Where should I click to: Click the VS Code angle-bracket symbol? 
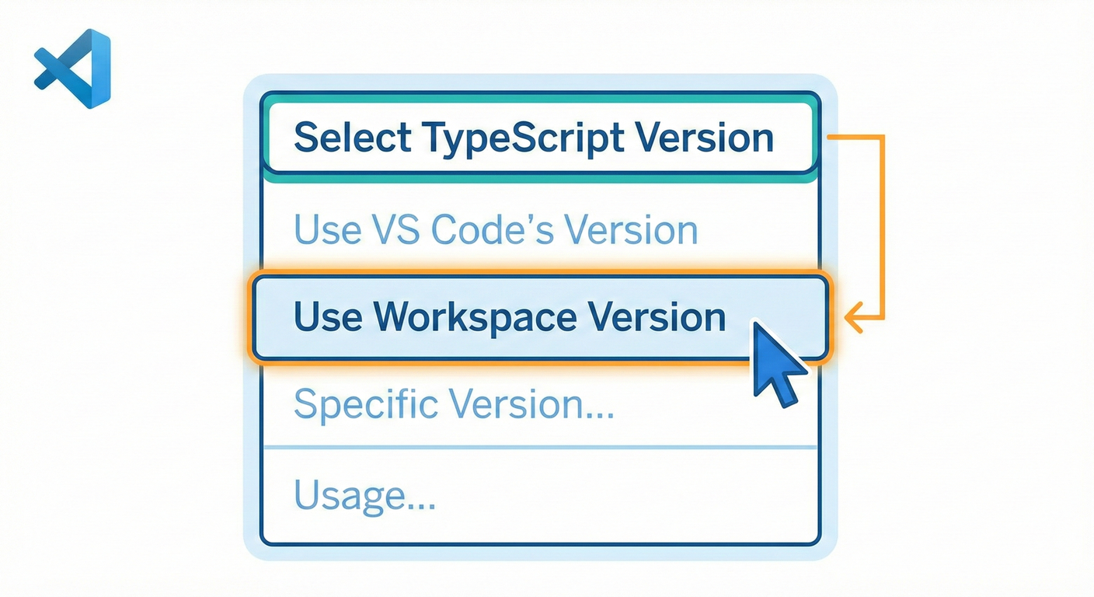(x=72, y=68)
